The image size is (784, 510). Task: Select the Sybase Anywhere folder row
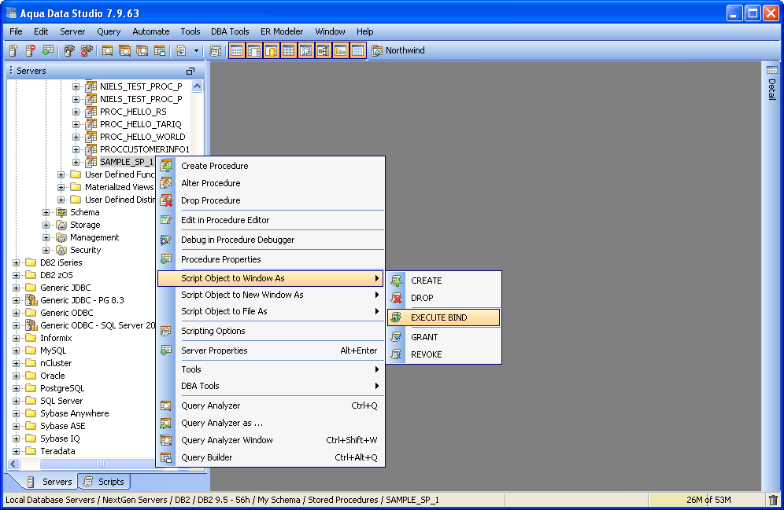pos(74,413)
